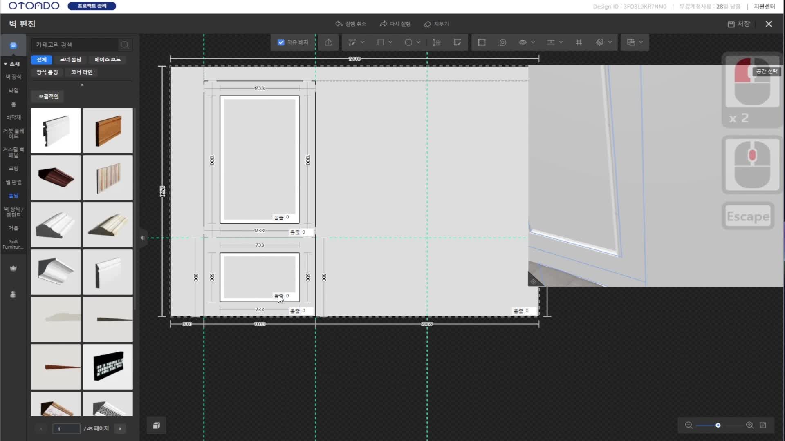Click the search-in-view magnifier toolbar icon
Image resolution: width=785 pixels, height=441 pixels.
point(502,42)
